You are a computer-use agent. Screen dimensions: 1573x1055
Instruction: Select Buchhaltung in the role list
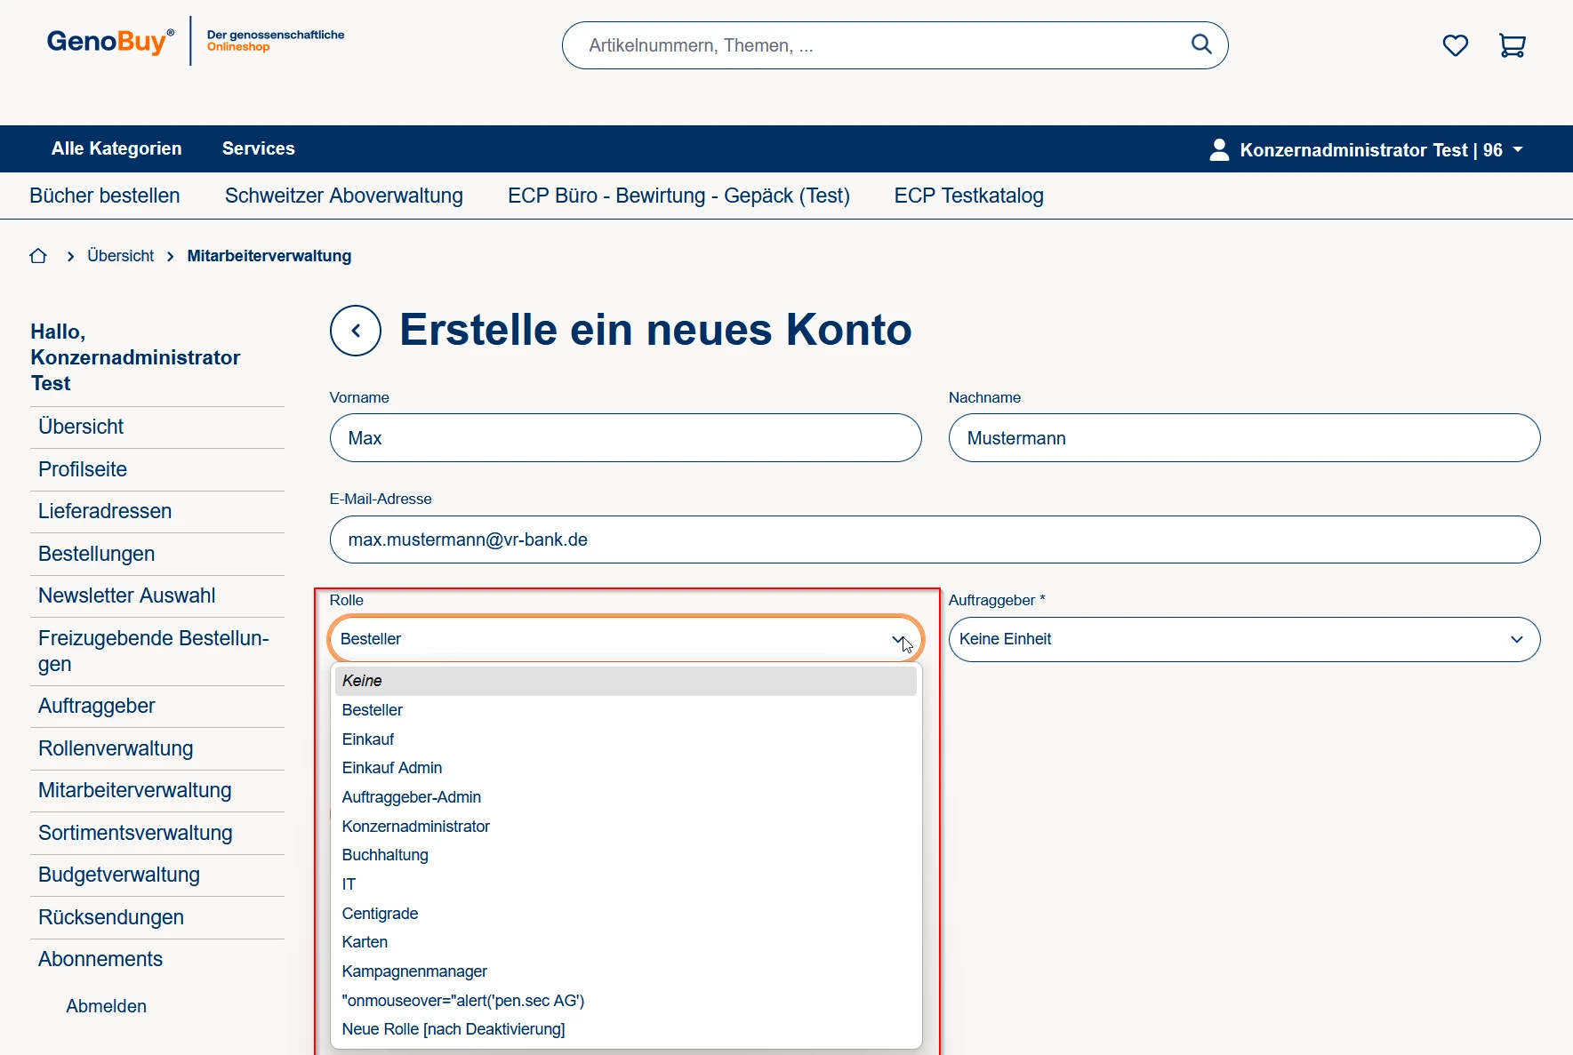coord(385,855)
